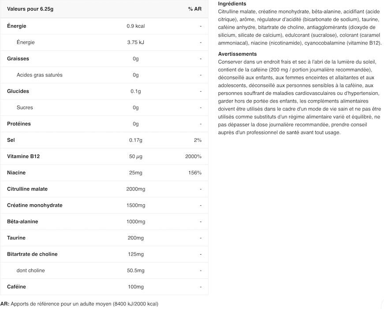Image resolution: width=384 pixels, height=309 pixels.
Task: Select the 'dont choline' sub-row label
Action: click(x=30, y=271)
